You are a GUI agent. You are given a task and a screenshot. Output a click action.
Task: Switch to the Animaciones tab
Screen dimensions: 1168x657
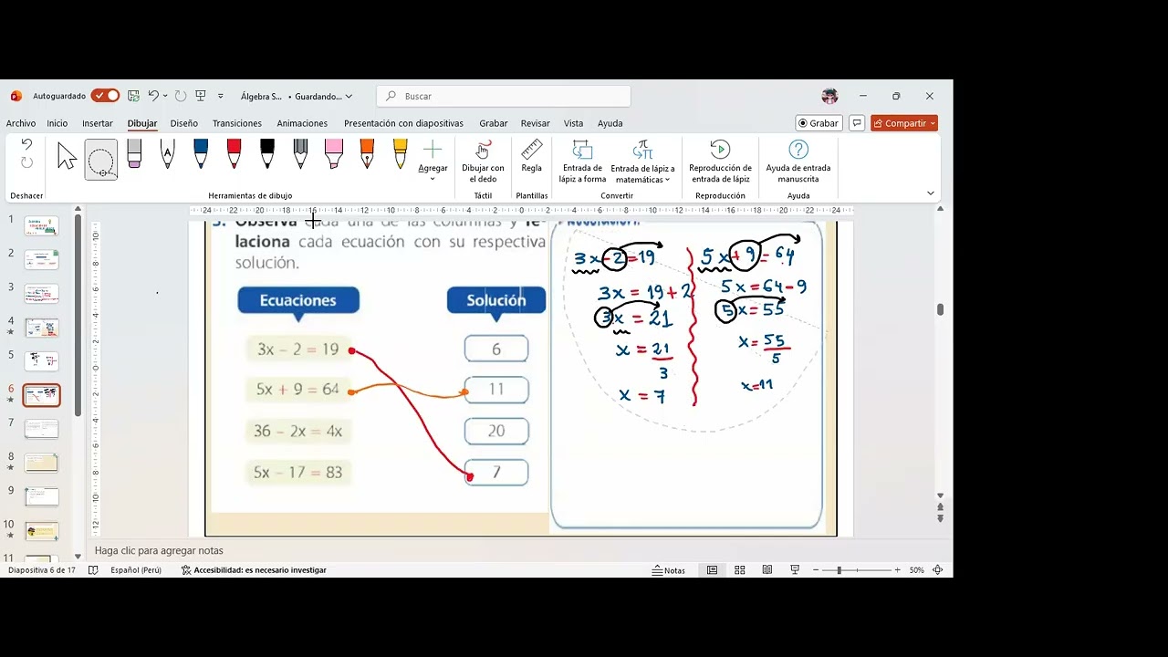(x=302, y=123)
